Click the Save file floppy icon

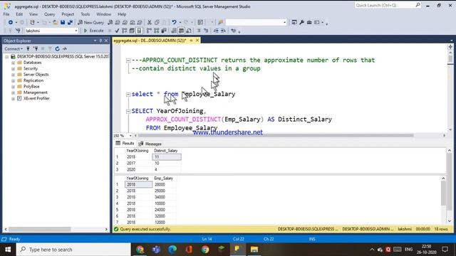[x=63, y=22]
